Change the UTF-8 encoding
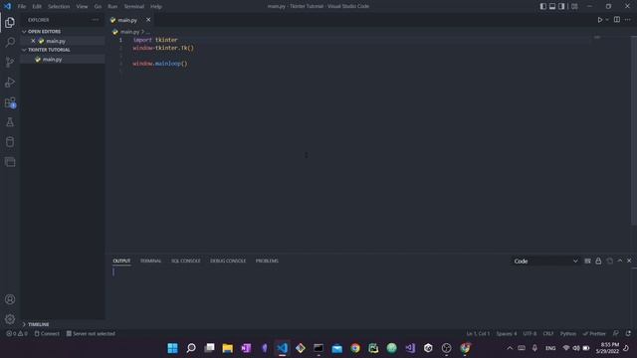The width and height of the screenshot is (637, 358). pyautogui.click(x=530, y=334)
